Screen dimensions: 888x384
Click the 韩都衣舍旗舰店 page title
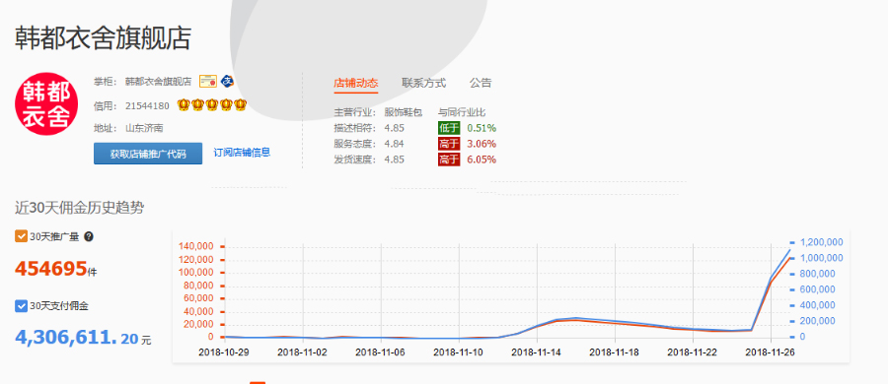(x=103, y=37)
